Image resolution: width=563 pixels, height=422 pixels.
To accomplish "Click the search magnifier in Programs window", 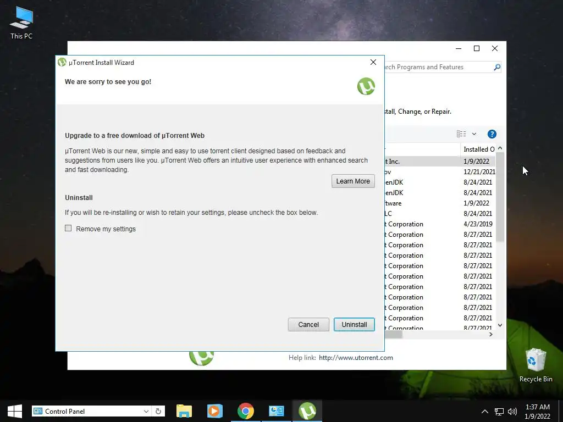I will [497, 67].
